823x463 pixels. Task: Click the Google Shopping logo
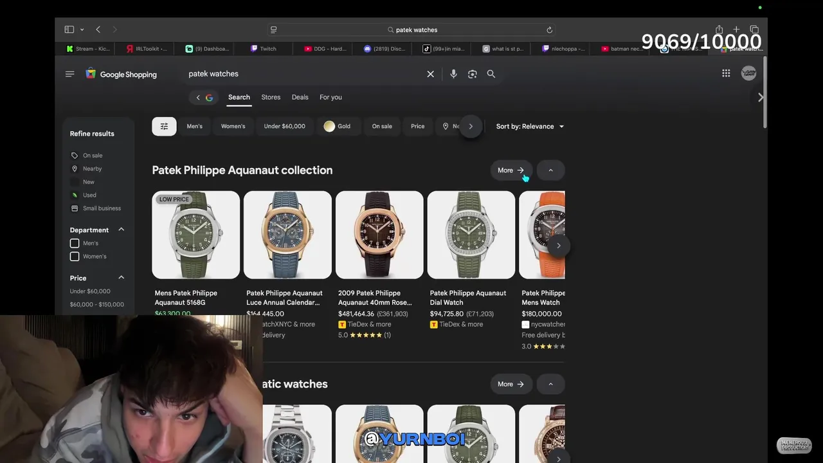[122, 74]
